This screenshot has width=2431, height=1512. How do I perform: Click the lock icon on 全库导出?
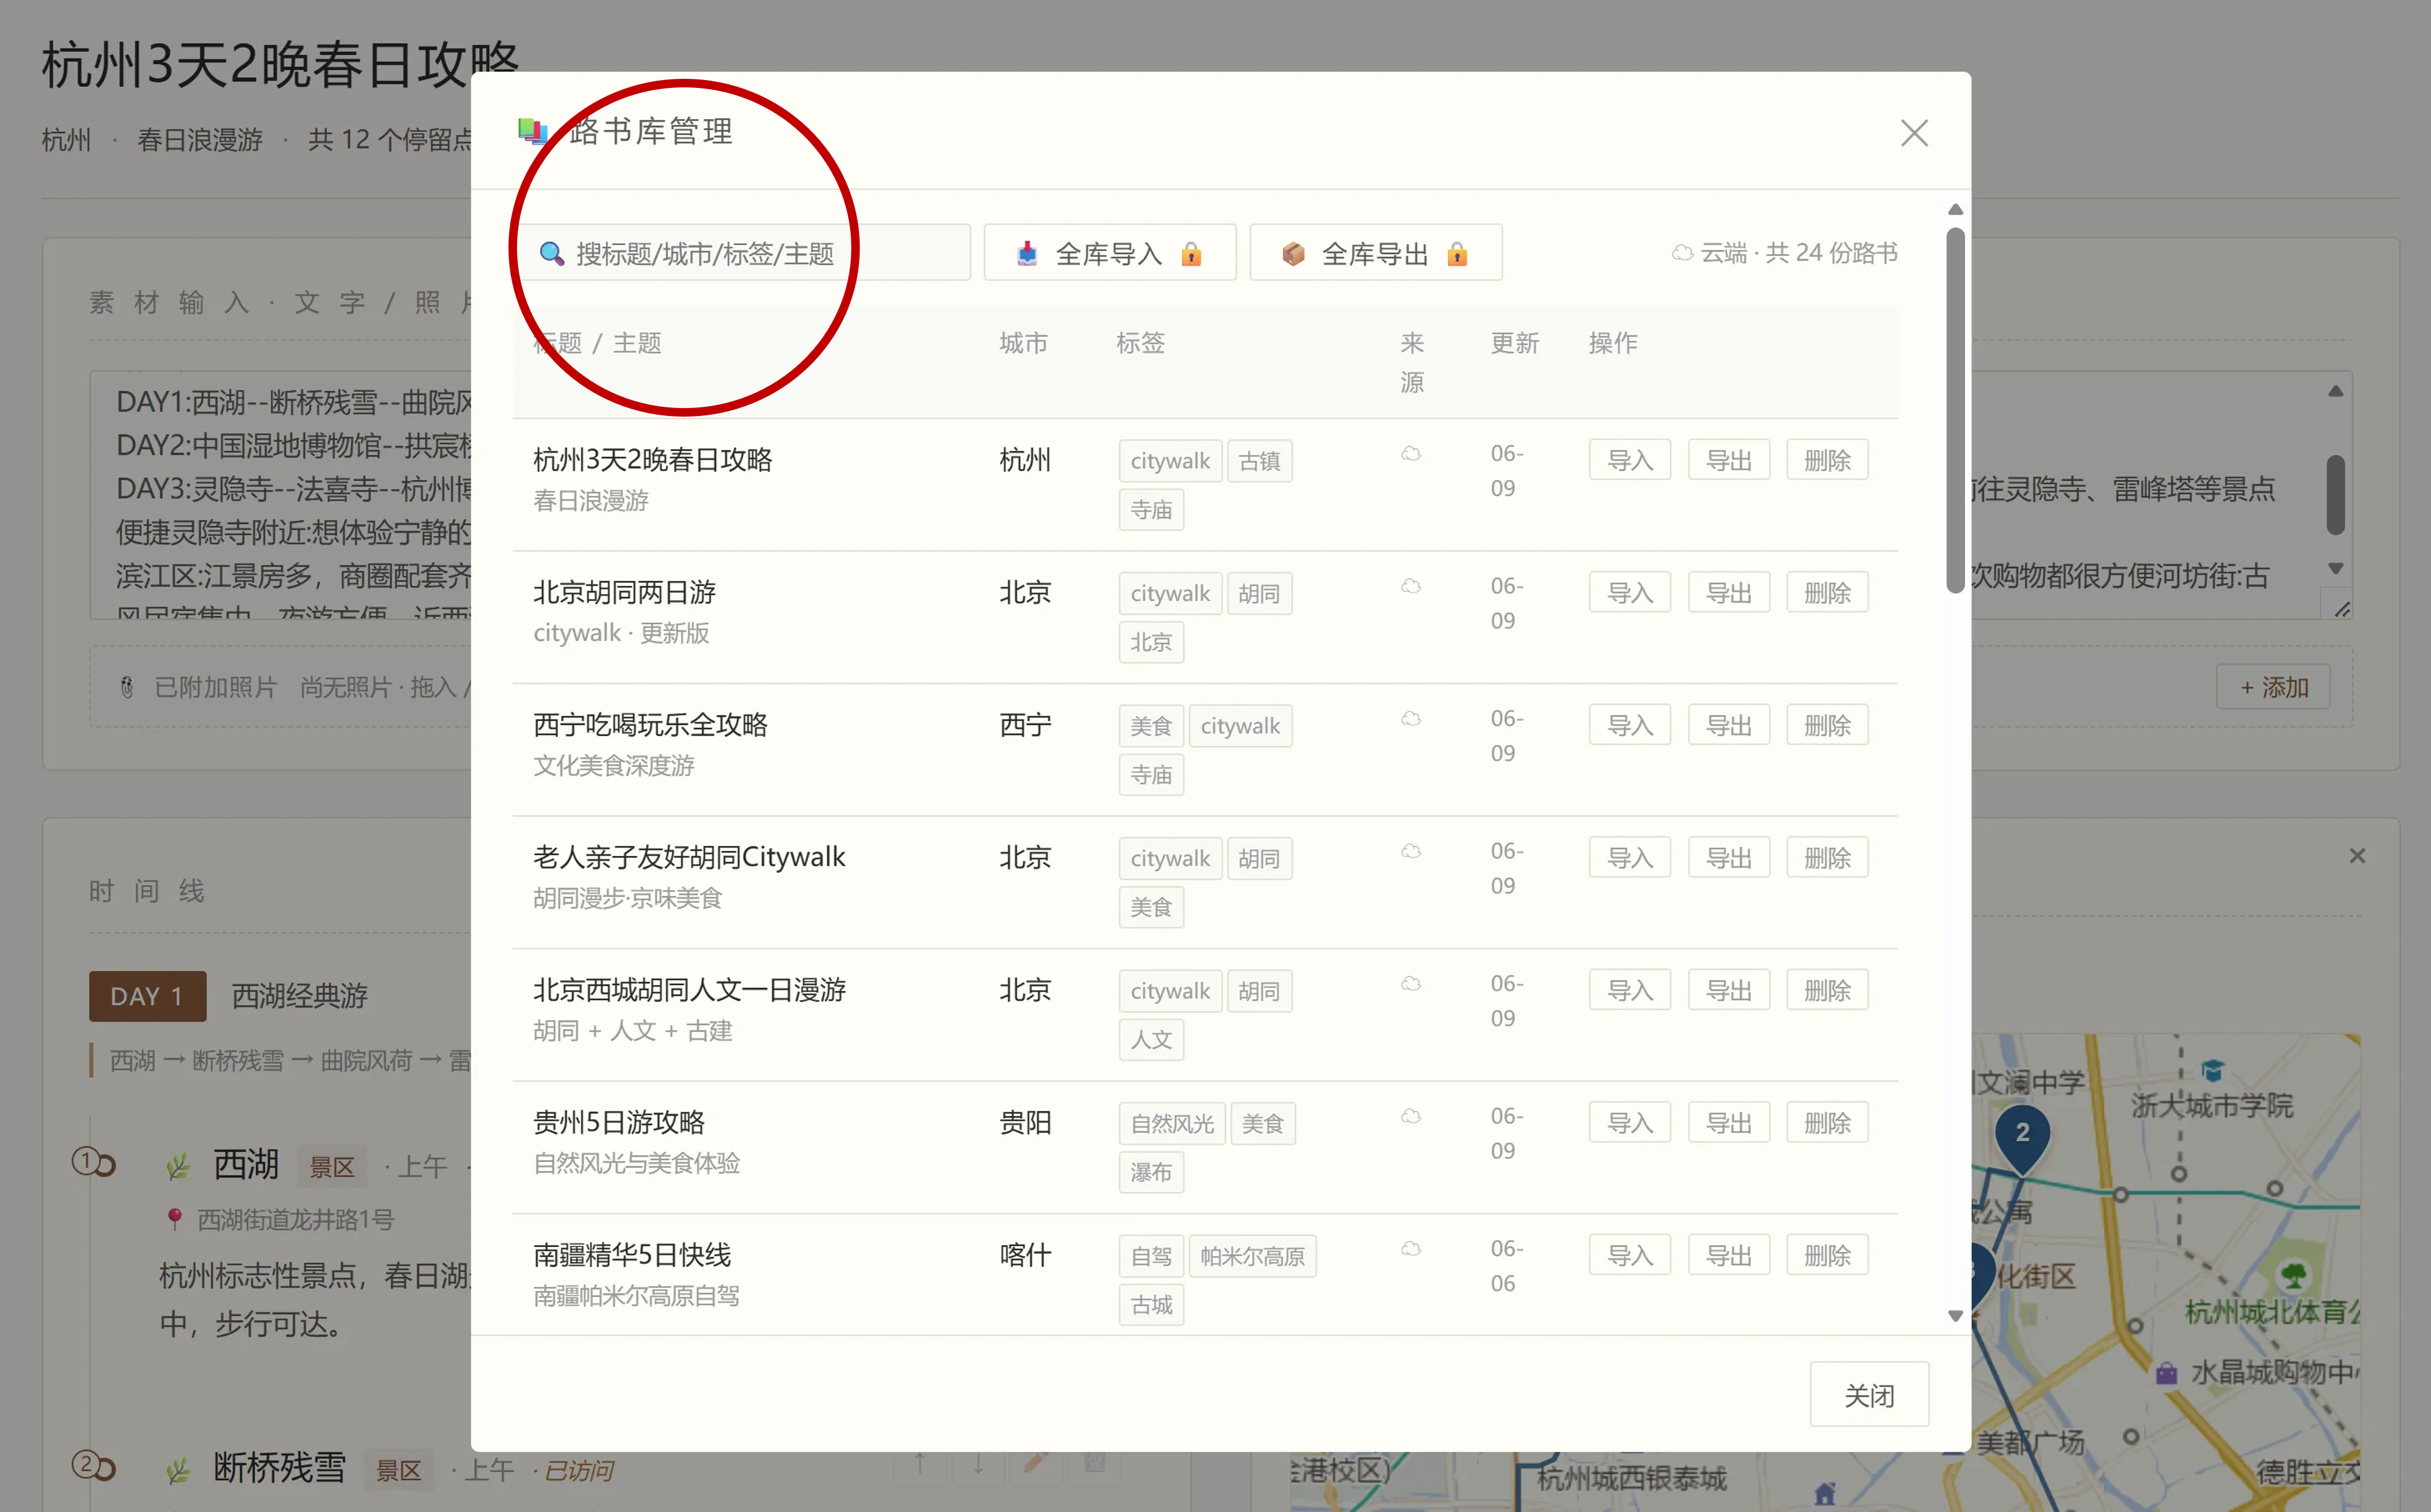(x=1457, y=254)
